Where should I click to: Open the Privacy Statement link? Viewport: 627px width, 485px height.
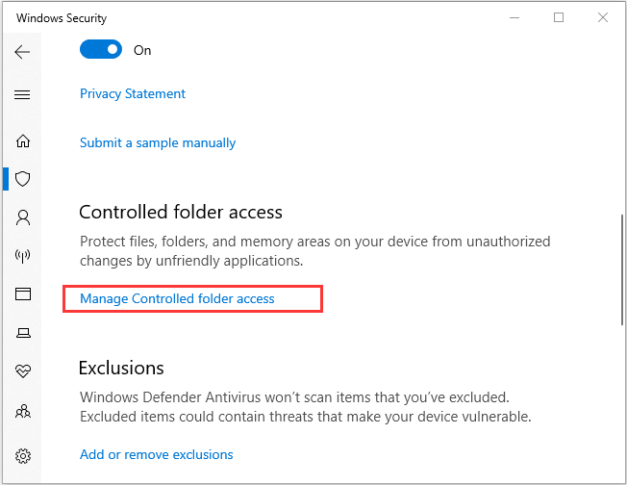click(133, 93)
